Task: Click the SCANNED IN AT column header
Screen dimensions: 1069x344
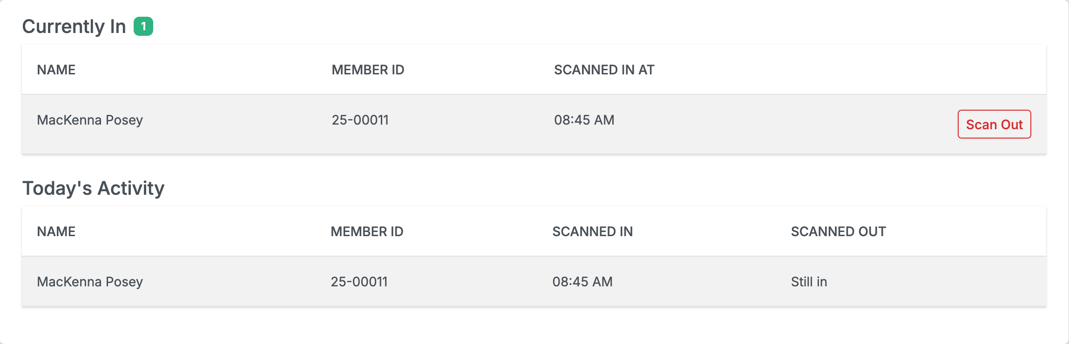Action: [x=604, y=70]
